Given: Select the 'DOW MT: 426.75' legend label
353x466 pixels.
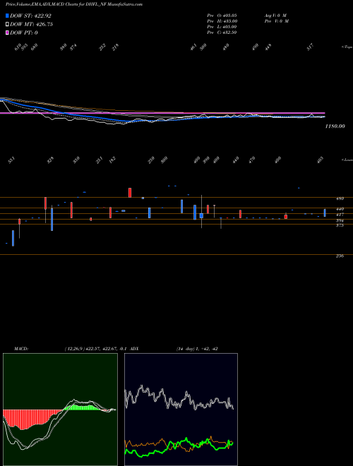Looking at the screenshot, I should pos(31,24).
